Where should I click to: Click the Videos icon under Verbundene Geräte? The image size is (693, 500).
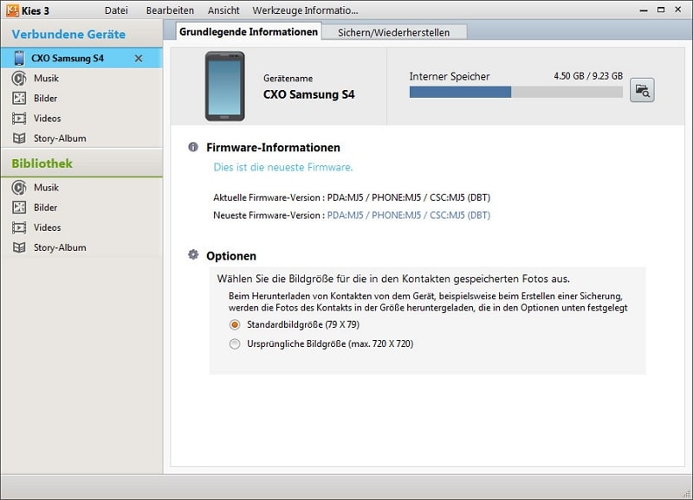19,119
